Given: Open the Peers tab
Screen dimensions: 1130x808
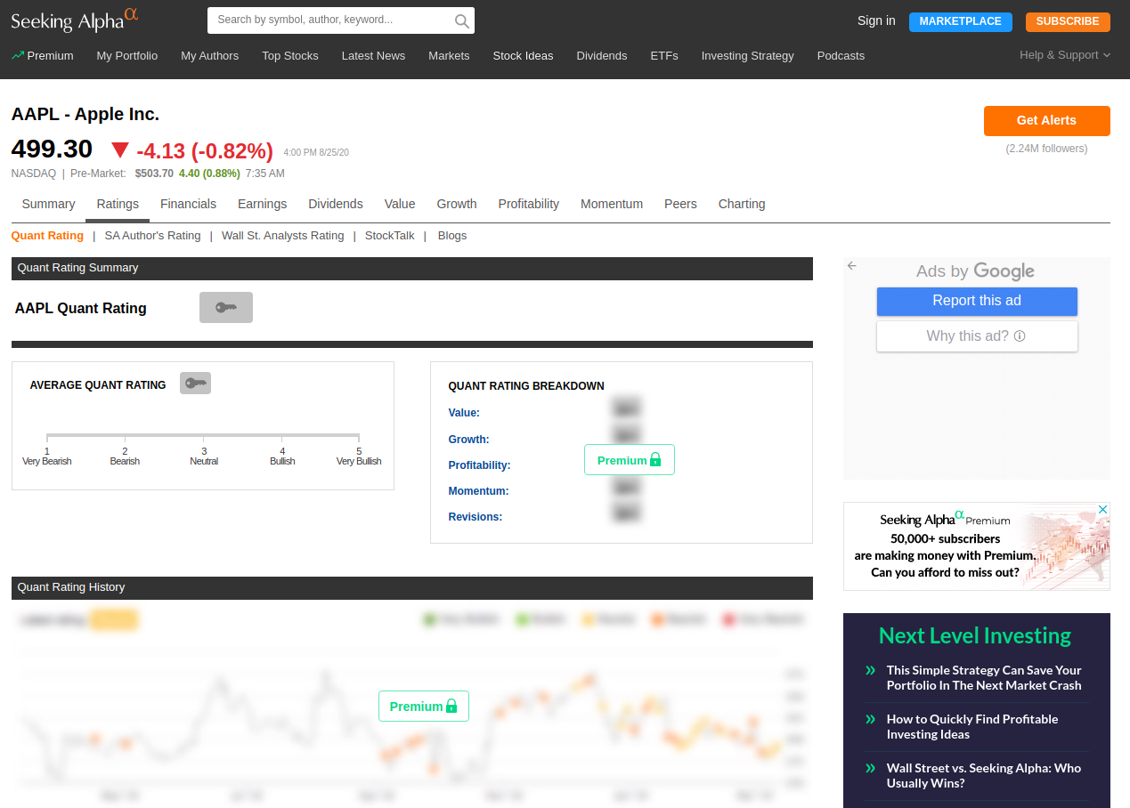Looking at the screenshot, I should (680, 204).
